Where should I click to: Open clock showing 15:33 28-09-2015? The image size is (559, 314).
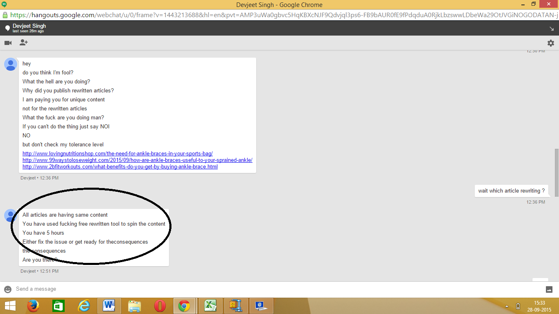540,306
